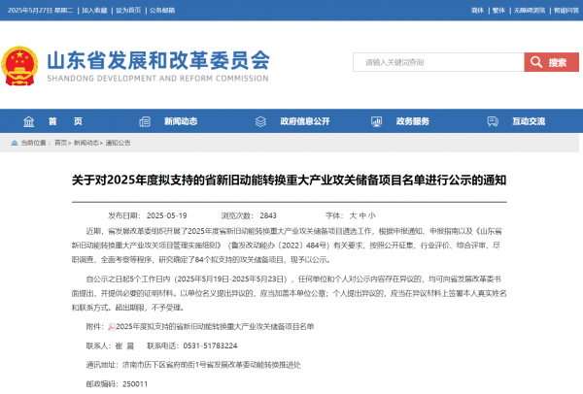This screenshot has height=394, width=583.
Task: Set font size to 小
Action: [x=372, y=215]
